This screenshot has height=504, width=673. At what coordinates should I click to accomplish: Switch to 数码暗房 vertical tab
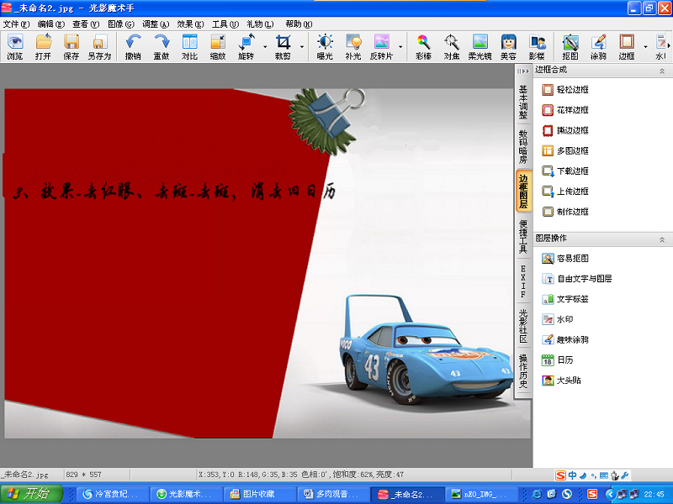coord(522,146)
